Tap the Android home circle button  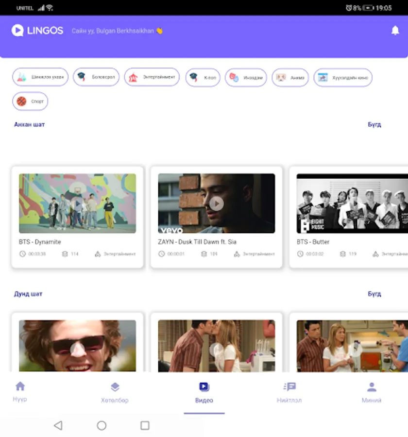tap(102, 425)
